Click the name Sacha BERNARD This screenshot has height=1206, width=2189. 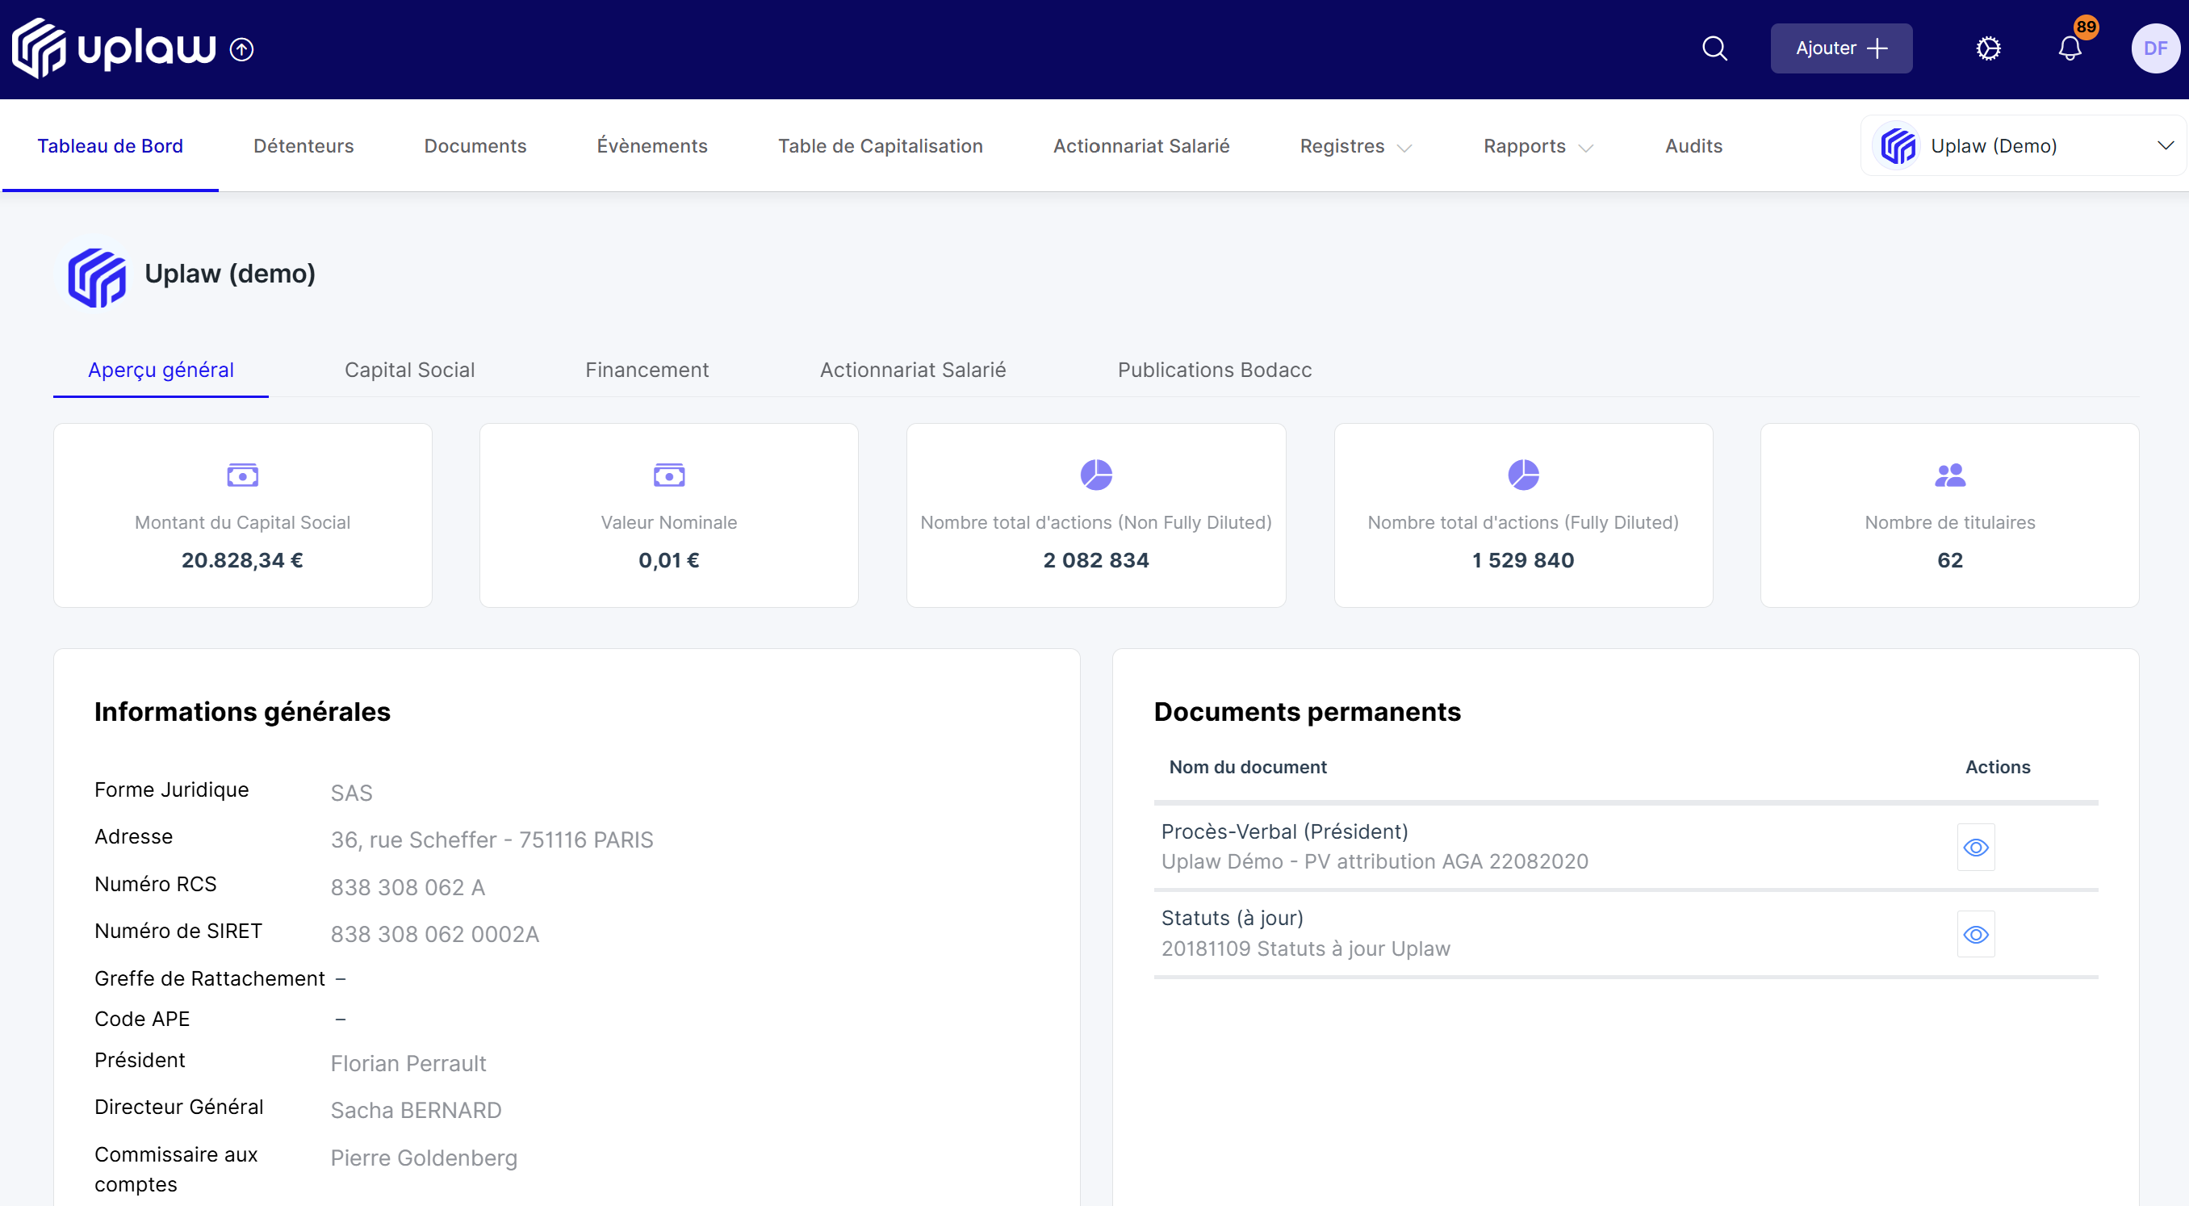click(416, 1110)
